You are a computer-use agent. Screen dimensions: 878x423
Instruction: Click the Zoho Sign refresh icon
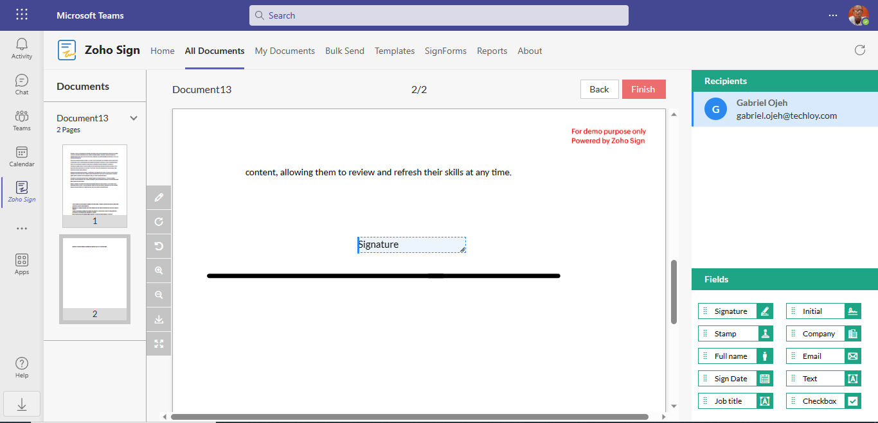(x=860, y=50)
